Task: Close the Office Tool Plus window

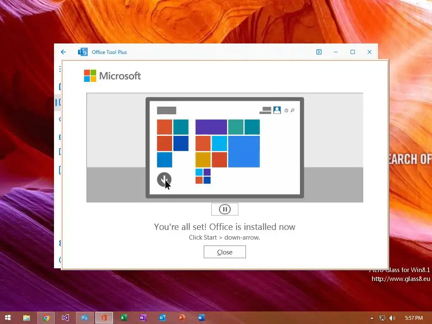Action: coord(370,52)
